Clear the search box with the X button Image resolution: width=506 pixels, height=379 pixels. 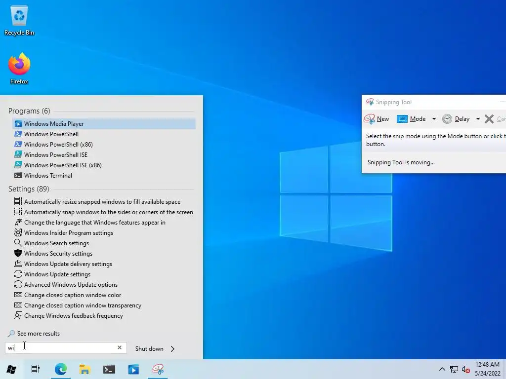tap(120, 347)
